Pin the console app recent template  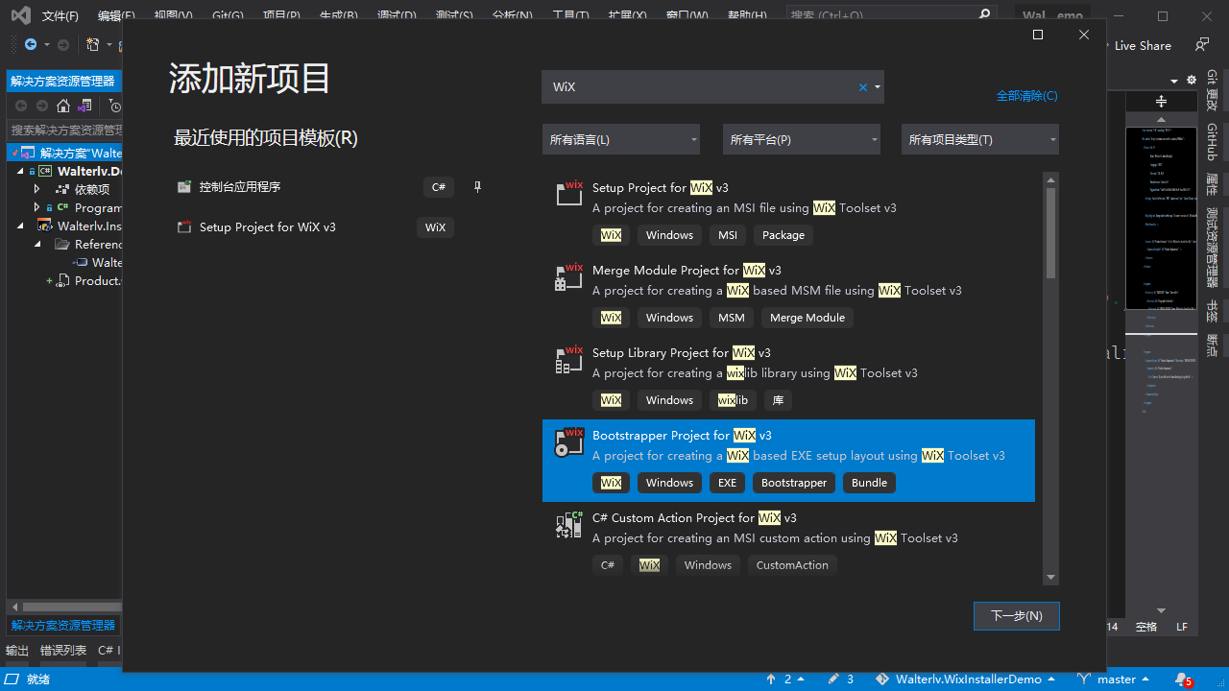(477, 187)
